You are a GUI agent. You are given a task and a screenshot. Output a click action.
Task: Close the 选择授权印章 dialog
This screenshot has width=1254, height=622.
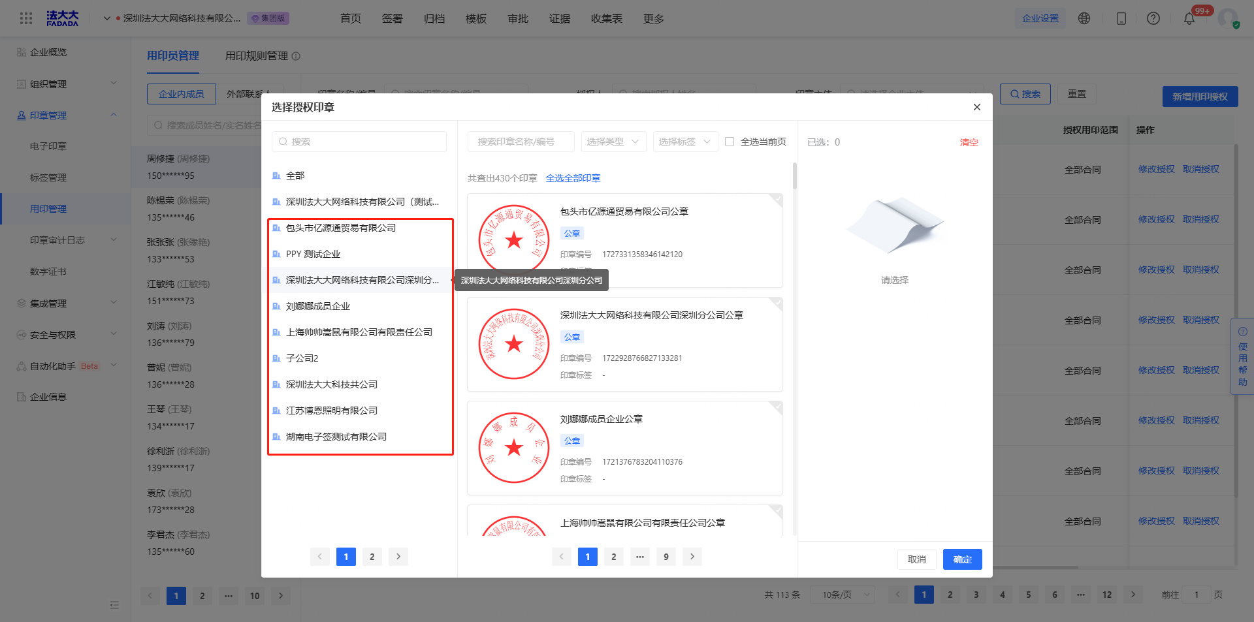tap(977, 107)
